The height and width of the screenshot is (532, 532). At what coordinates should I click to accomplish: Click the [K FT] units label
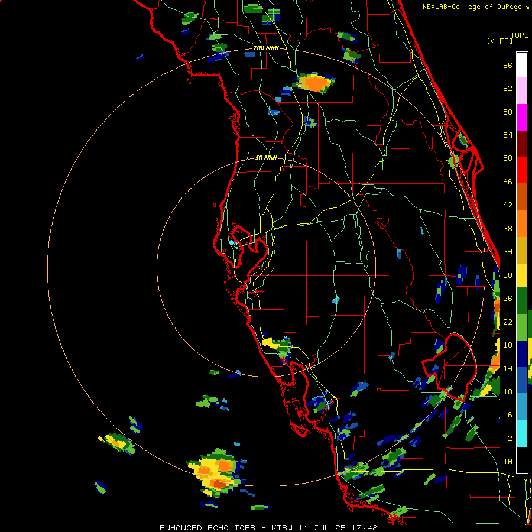(499, 41)
